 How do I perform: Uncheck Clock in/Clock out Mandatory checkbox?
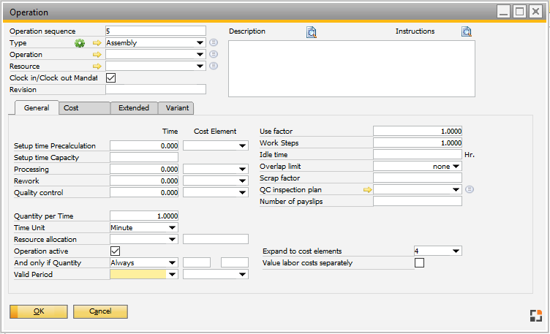111,77
